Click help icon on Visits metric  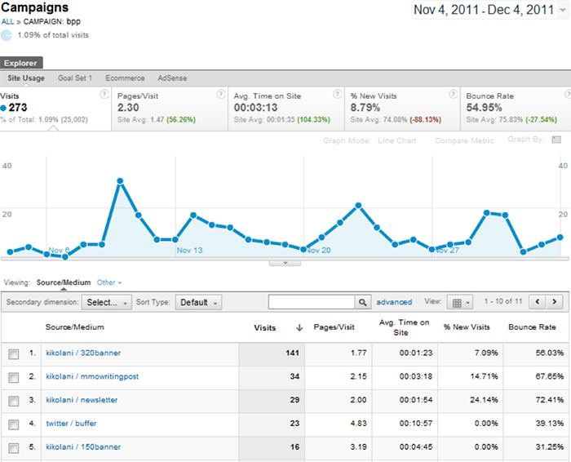coord(104,95)
